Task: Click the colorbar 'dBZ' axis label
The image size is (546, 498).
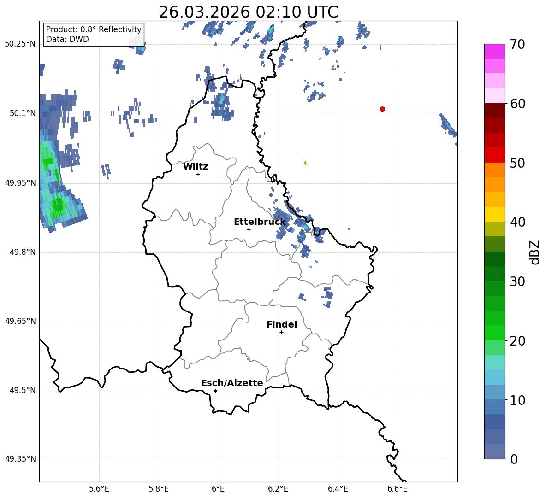Action: 534,252
